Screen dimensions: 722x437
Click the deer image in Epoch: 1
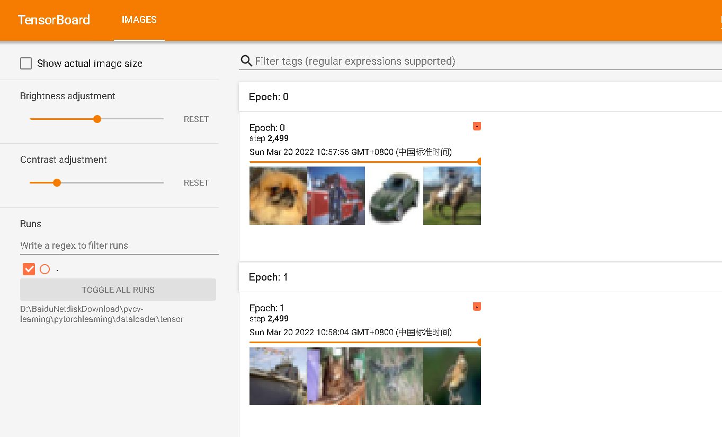394,377
